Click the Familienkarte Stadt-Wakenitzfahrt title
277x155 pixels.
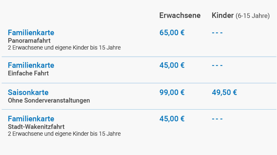pos(31,119)
